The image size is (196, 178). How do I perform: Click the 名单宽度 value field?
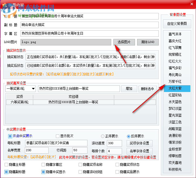tap(37, 150)
